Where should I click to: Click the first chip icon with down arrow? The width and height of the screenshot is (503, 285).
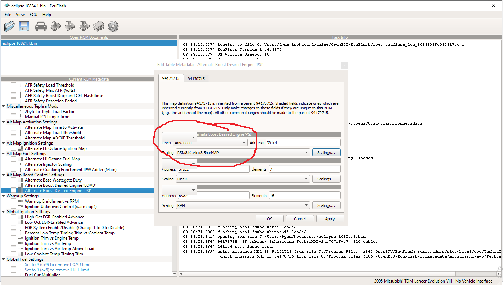(x=70, y=26)
